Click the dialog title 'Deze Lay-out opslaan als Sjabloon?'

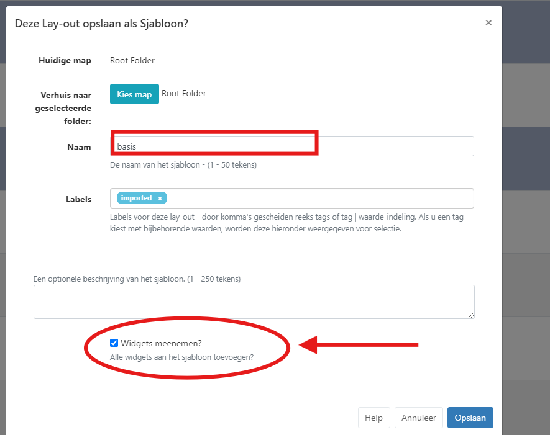point(101,23)
